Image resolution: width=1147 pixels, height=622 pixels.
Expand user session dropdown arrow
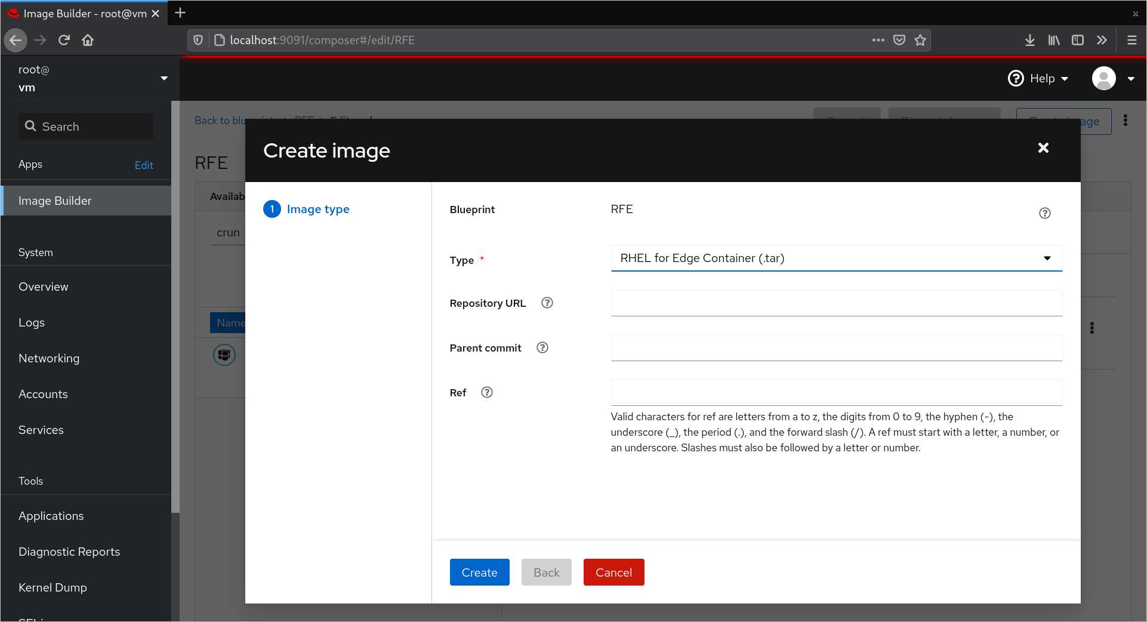(1131, 79)
